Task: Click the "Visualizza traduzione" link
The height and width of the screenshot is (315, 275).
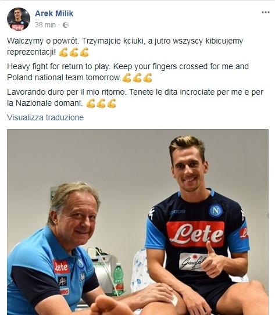Action: [x=45, y=117]
